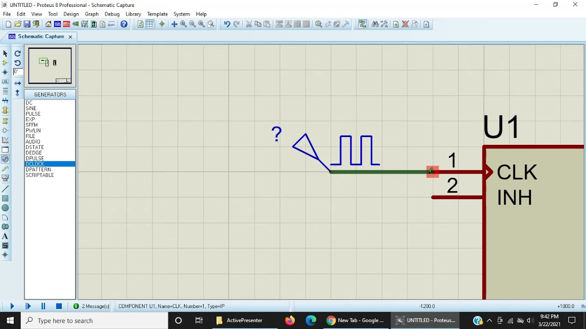586x329 pixels.
Task: Close the Schematic Capture tab
Action: tap(70, 37)
